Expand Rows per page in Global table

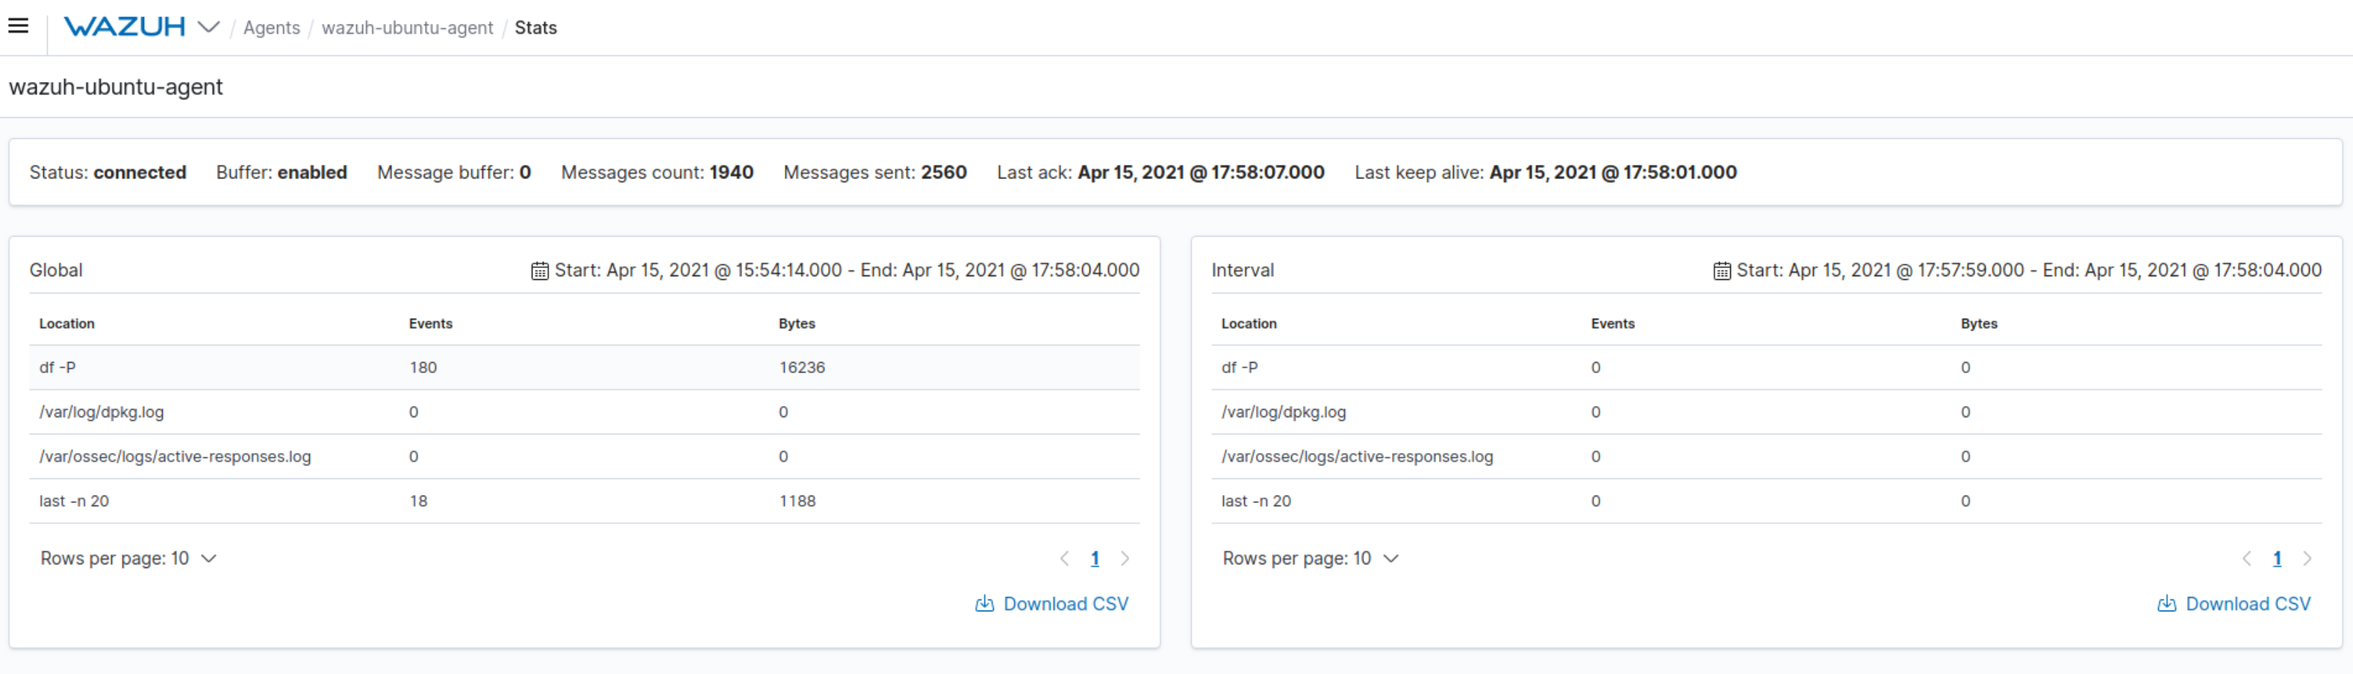tap(128, 558)
